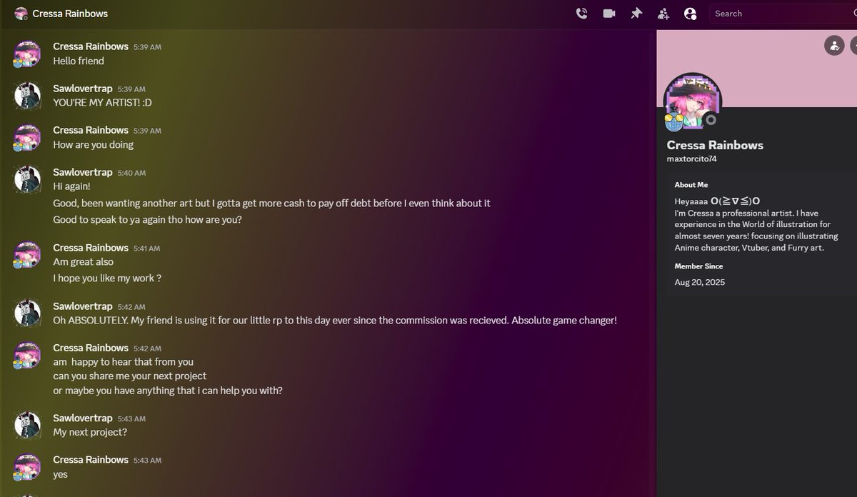Add friends to this DM
This screenshot has width=857, height=497.
[663, 13]
